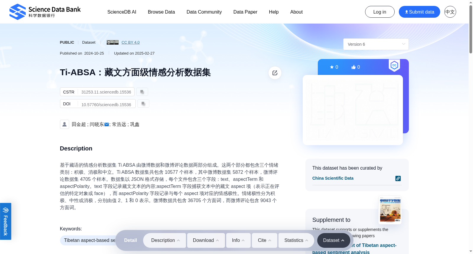Click the CSTR value 31253.11.sciencedb.15536
This screenshot has width=473, height=254.
pos(106,92)
